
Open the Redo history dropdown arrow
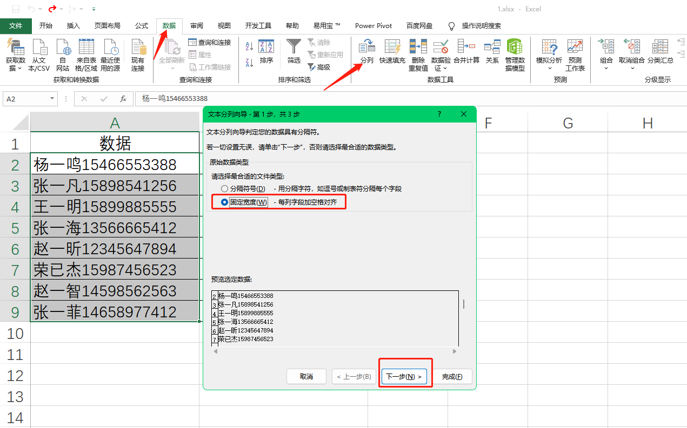61,9
